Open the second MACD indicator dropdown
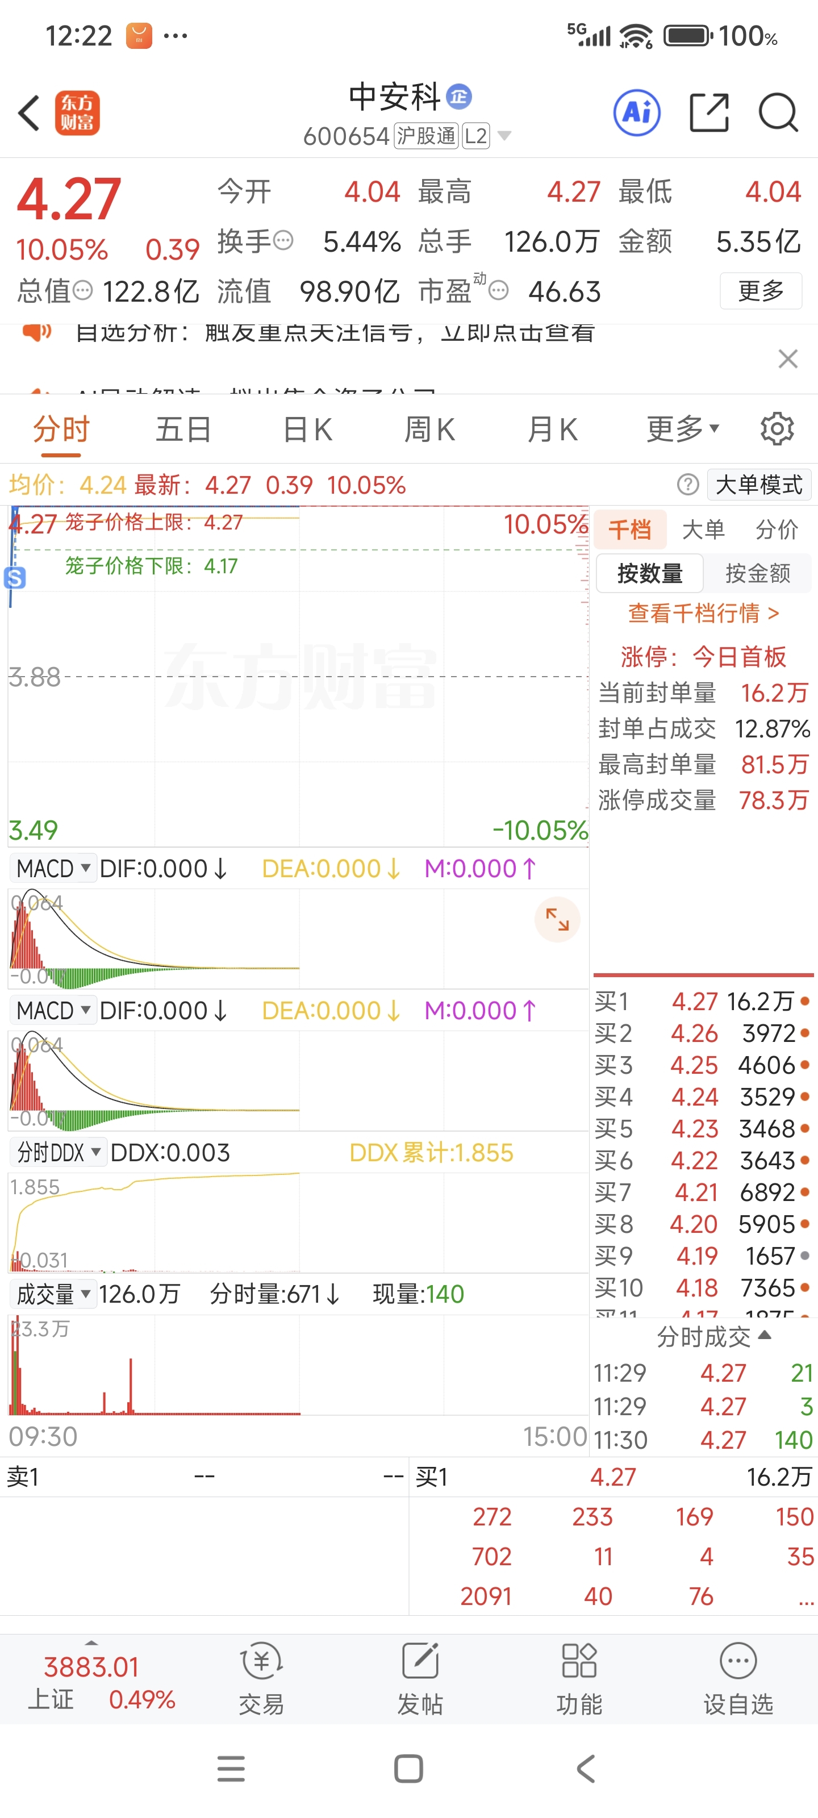Viewport: 818px width, 1818px height. (53, 1010)
